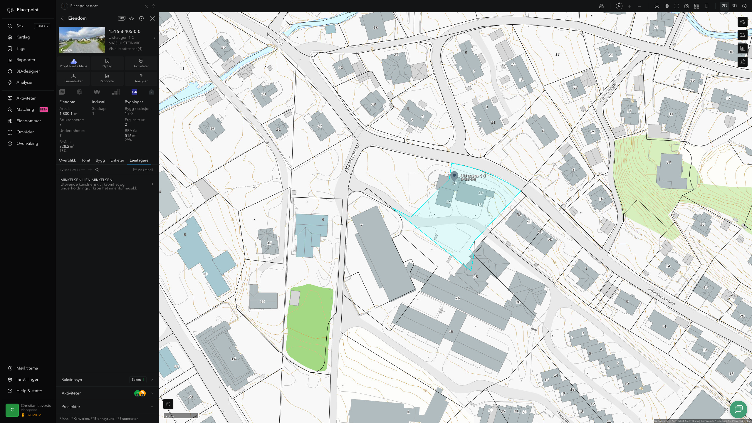This screenshot has width=752, height=423.
Task: Center map on property with crosshair icon
Action: [141, 18]
